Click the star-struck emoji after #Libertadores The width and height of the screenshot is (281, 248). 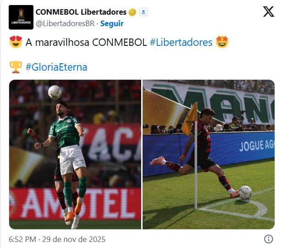pos(222,42)
